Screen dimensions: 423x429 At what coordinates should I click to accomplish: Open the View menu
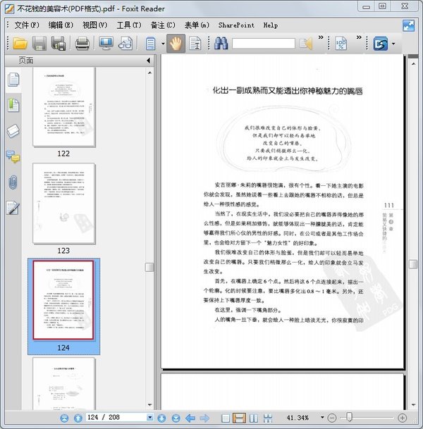point(94,25)
